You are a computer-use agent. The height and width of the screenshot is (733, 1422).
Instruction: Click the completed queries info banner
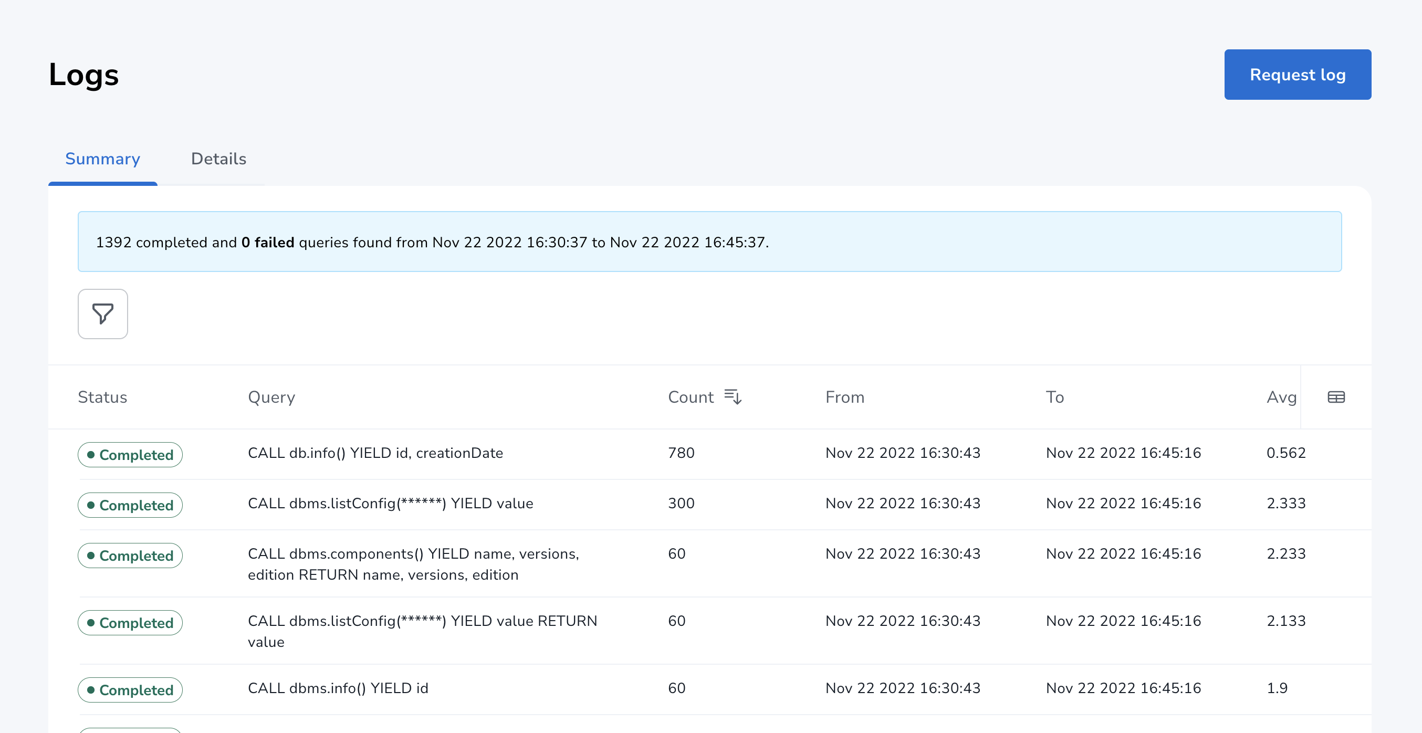(709, 242)
